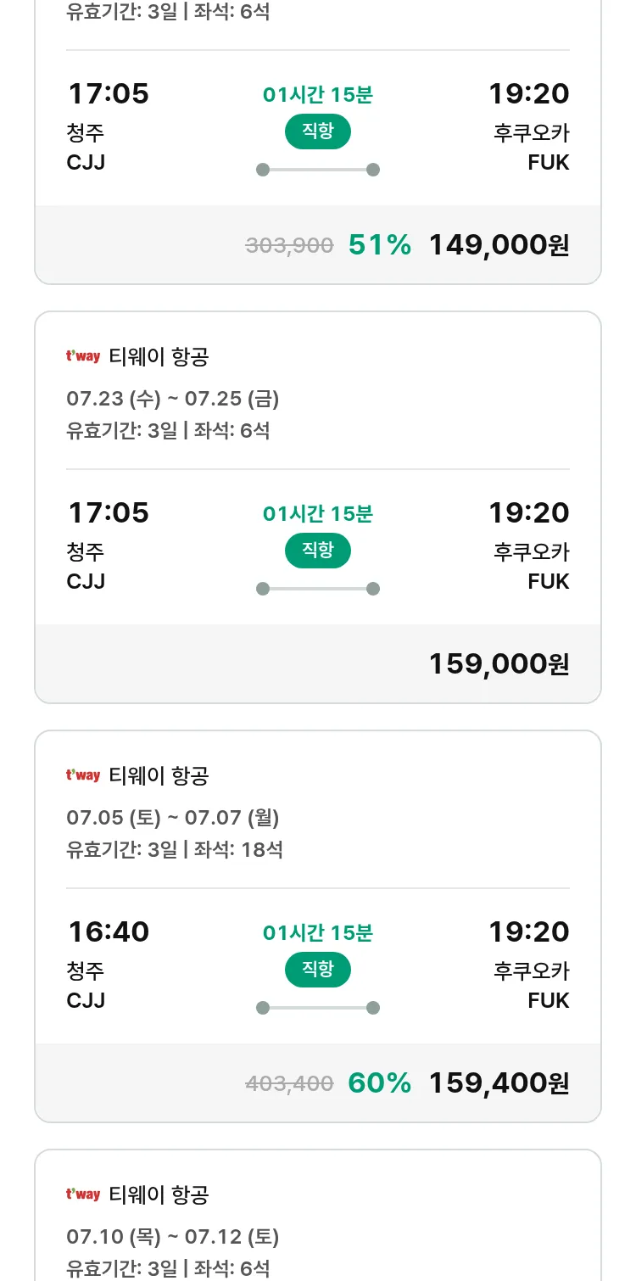Screen dimensions: 636x1281
Task: Open the 07.10 (목) ~ 07.12 (토) flight
Action: pos(318,1215)
